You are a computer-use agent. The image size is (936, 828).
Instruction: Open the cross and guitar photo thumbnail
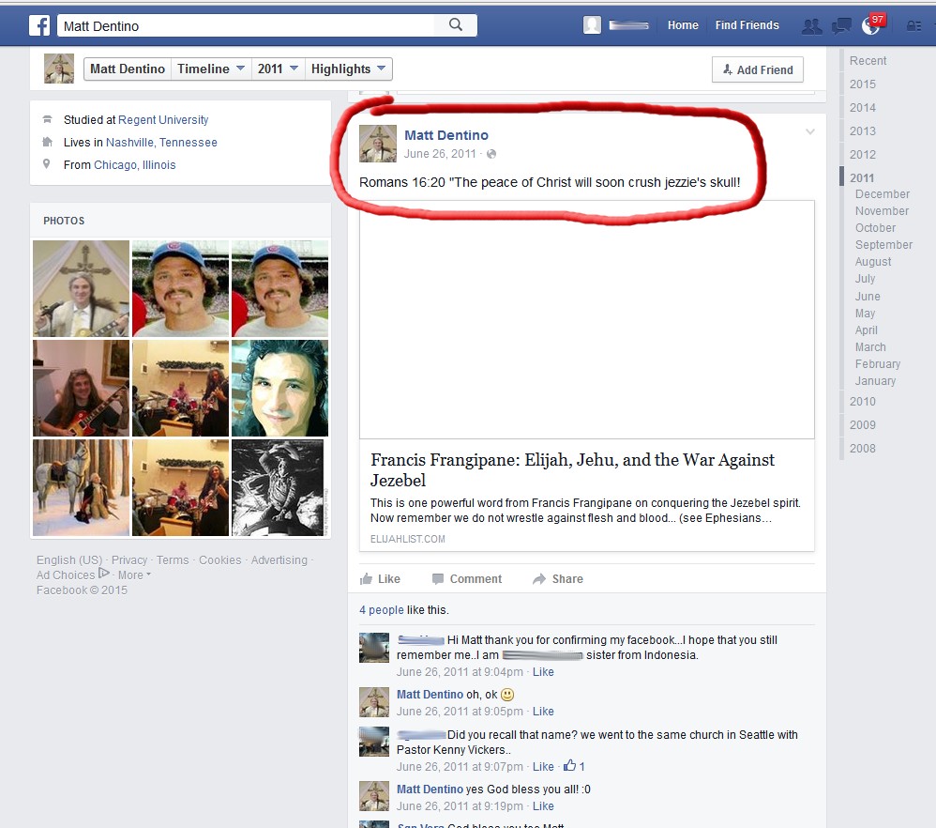pyautogui.click(x=82, y=288)
